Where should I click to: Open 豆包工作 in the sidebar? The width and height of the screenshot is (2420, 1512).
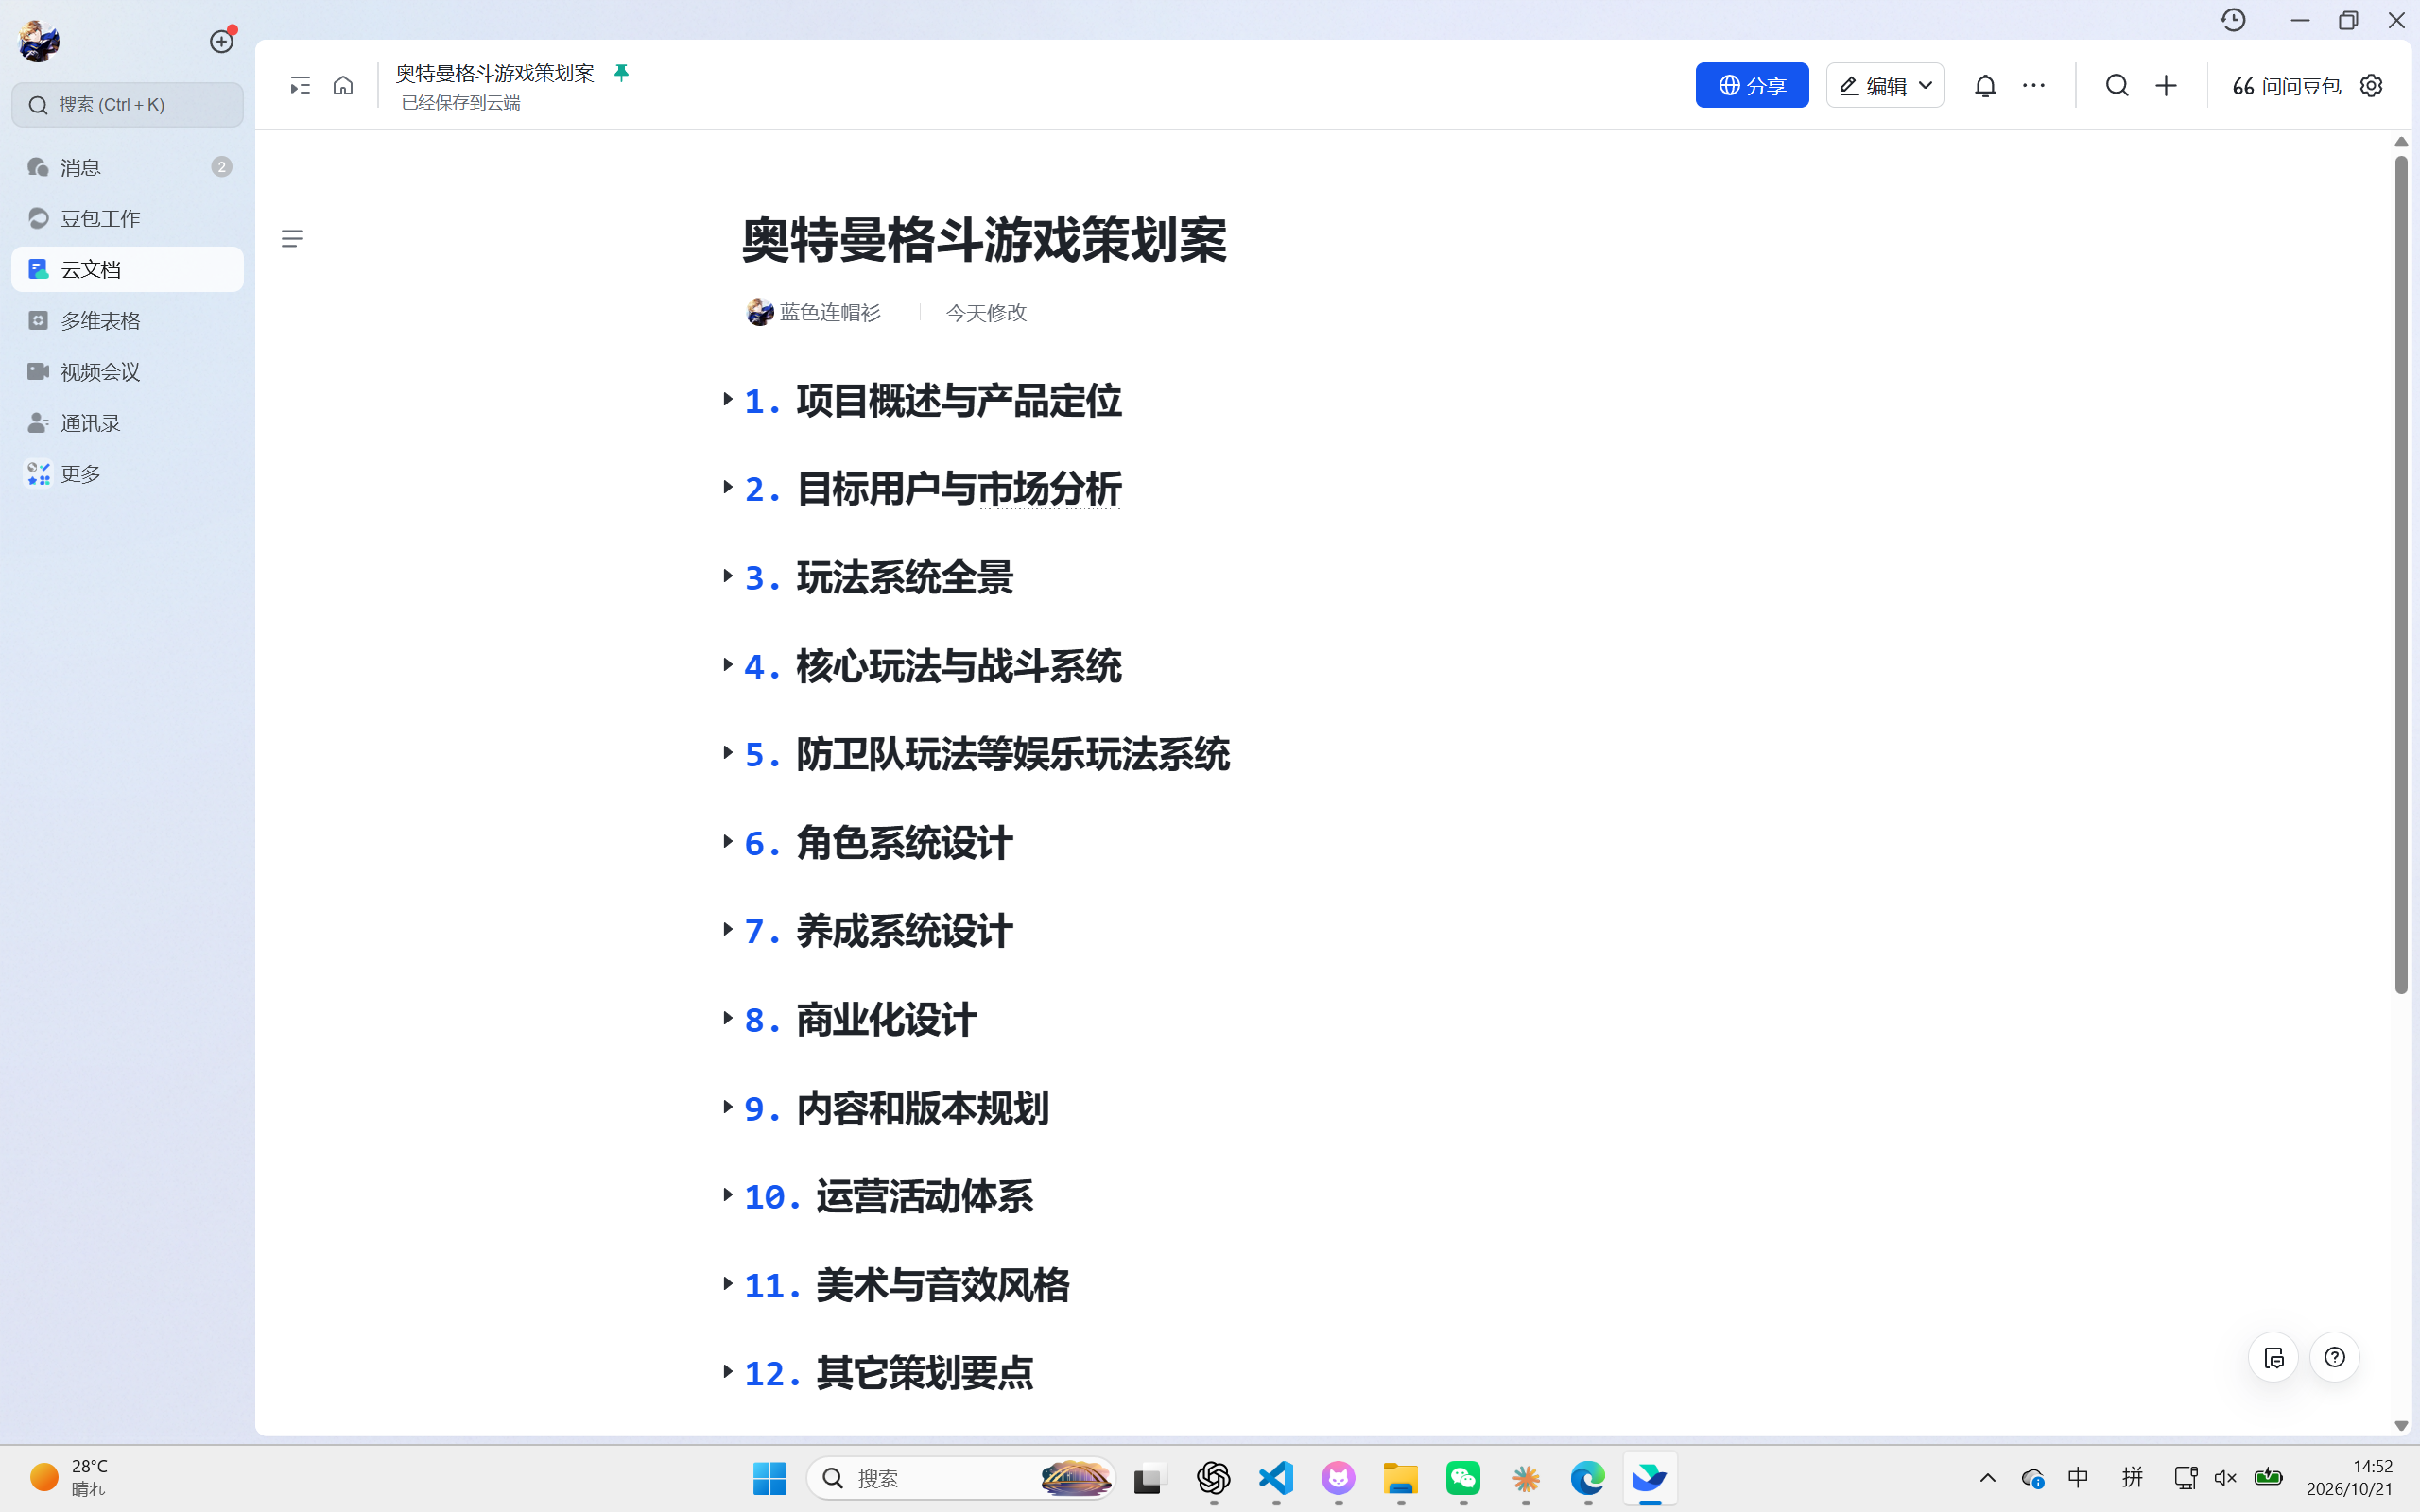pos(127,218)
